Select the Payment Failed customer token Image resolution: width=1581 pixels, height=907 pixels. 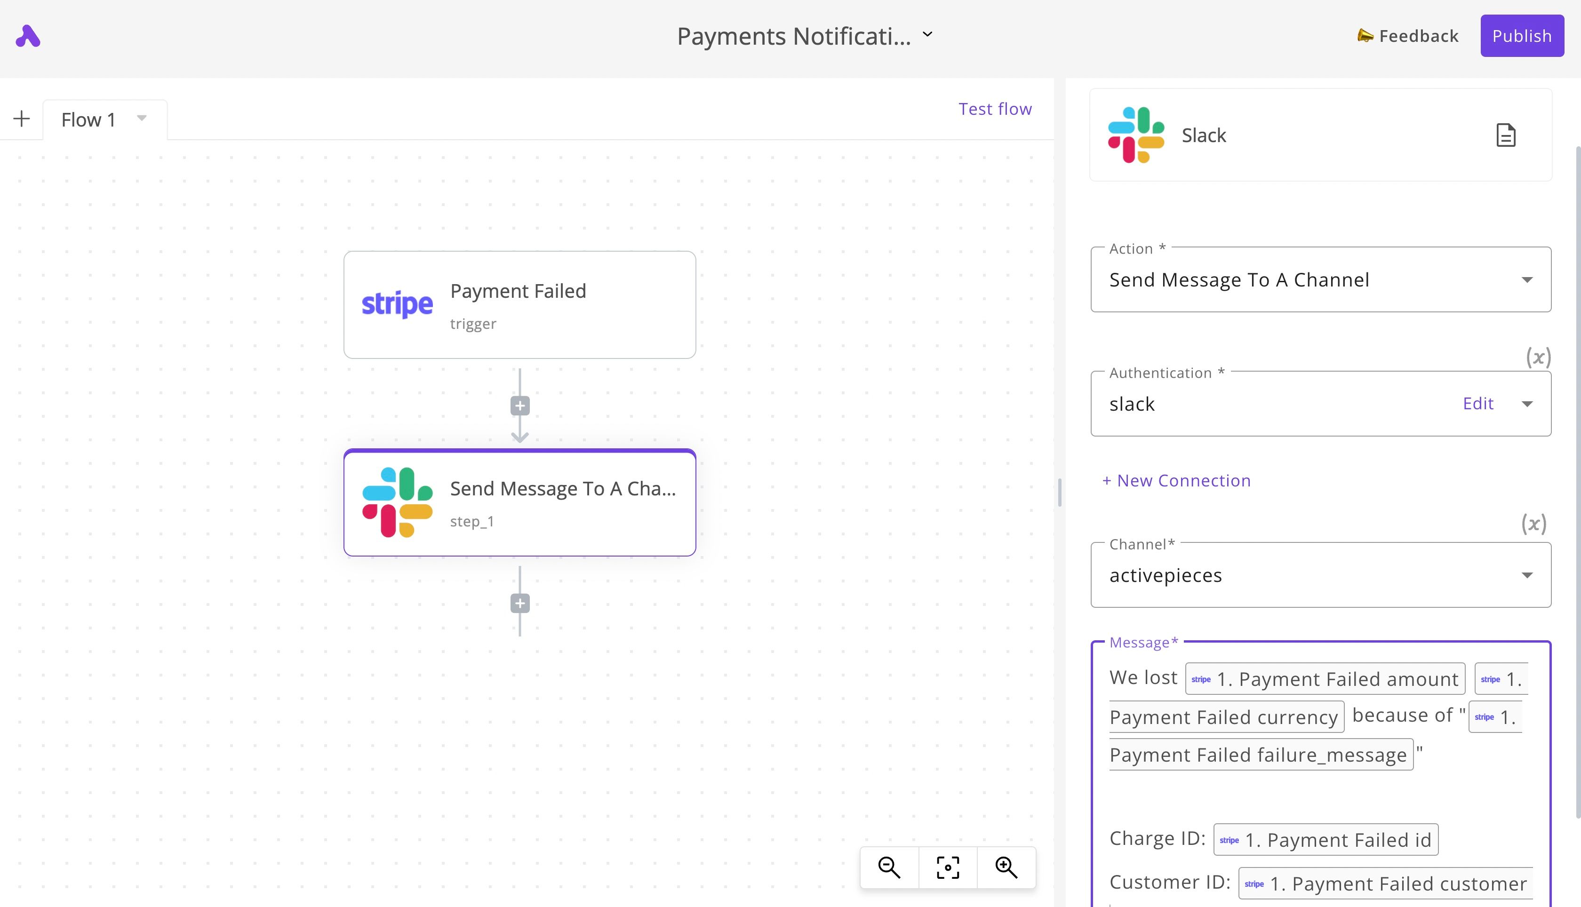pyautogui.click(x=1385, y=883)
